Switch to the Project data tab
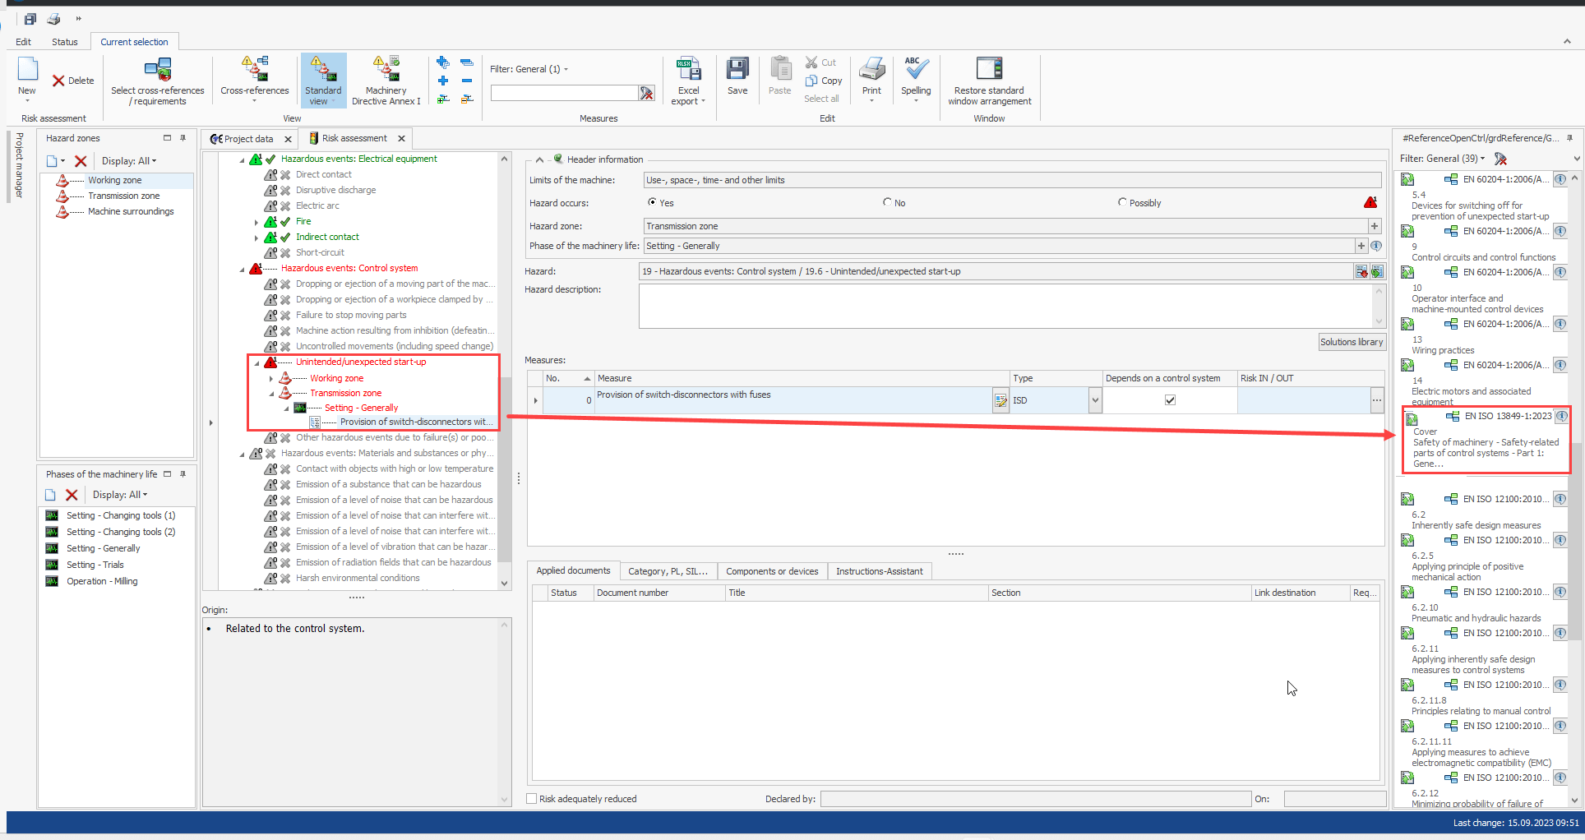 coord(248,139)
